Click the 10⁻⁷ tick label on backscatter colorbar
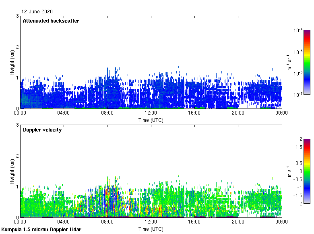Viewport: 314px width, 234px height. pyautogui.click(x=297, y=94)
